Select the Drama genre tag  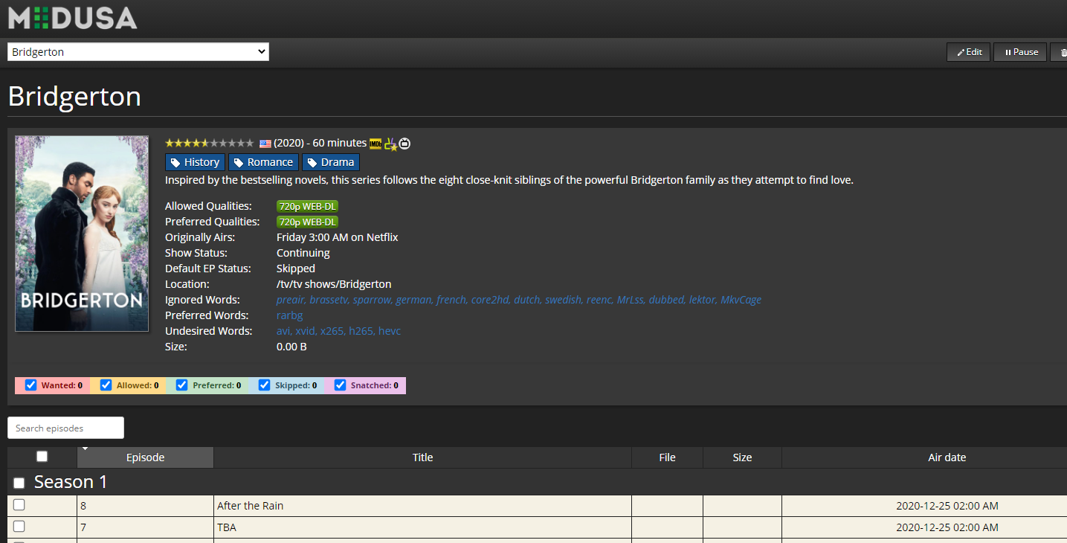330,161
